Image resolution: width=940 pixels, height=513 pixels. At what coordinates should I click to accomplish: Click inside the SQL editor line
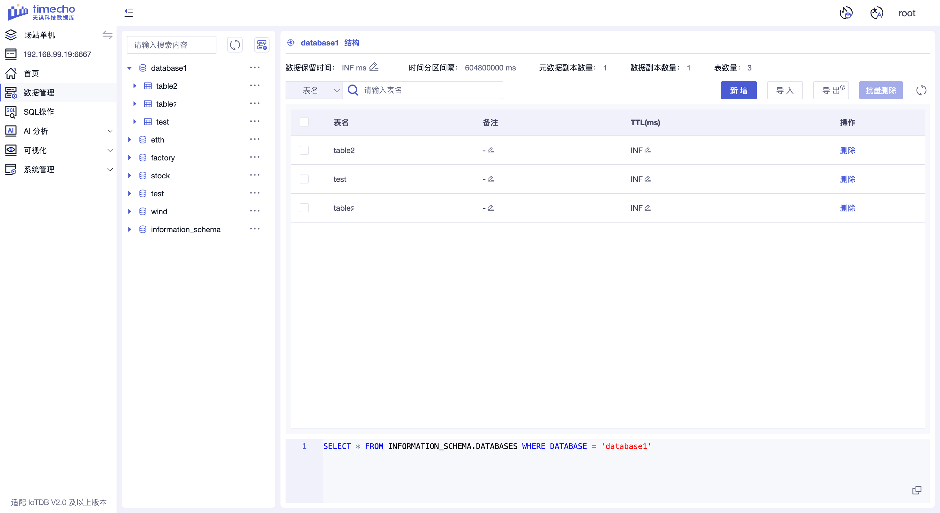(487, 446)
